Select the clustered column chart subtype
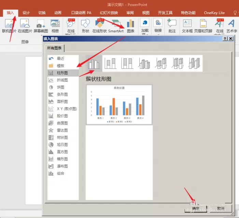 click(x=94, y=63)
